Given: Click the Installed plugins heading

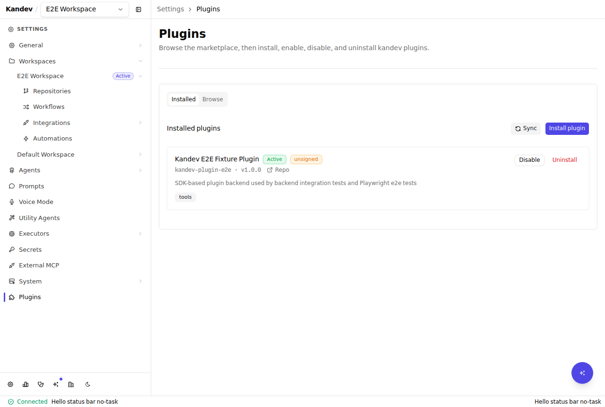Looking at the screenshot, I should [194, 129].
